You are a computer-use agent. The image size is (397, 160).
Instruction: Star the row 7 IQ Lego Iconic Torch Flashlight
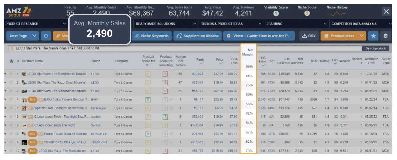(11, 125)
